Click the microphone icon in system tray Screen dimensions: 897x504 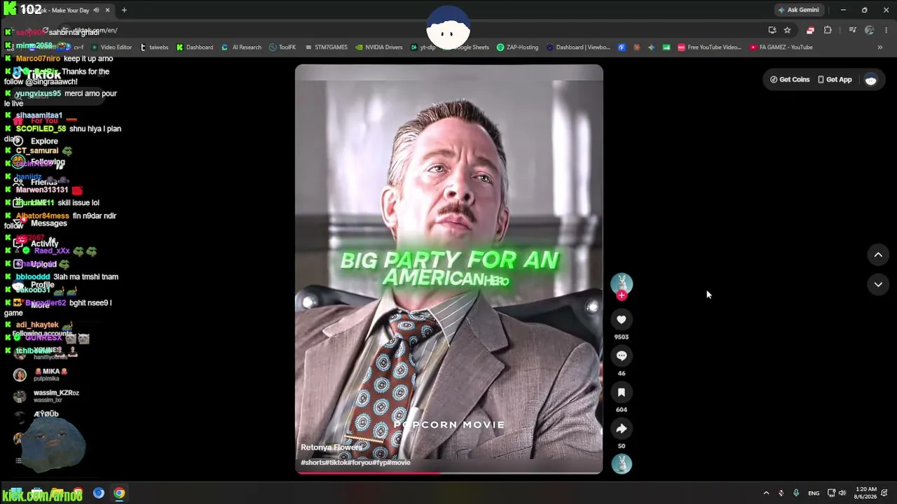click(796, 493)
